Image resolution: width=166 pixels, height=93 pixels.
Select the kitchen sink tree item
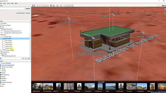coord(9,48)
